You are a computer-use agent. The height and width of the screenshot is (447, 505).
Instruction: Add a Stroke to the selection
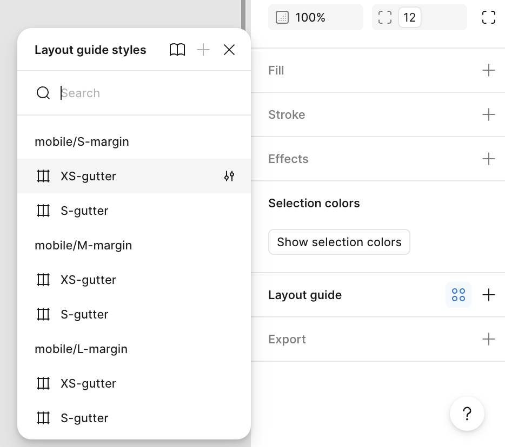click(488, 114)
